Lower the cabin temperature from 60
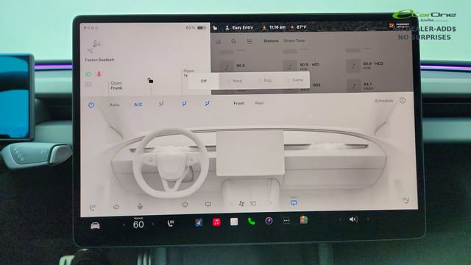471x265 pixels. (124, 225)
